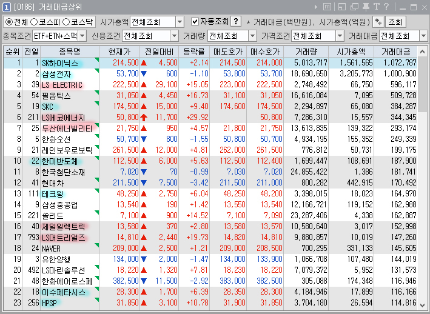Select the HPSP stock name
The image size is (430, 314).
coord(49,303)
